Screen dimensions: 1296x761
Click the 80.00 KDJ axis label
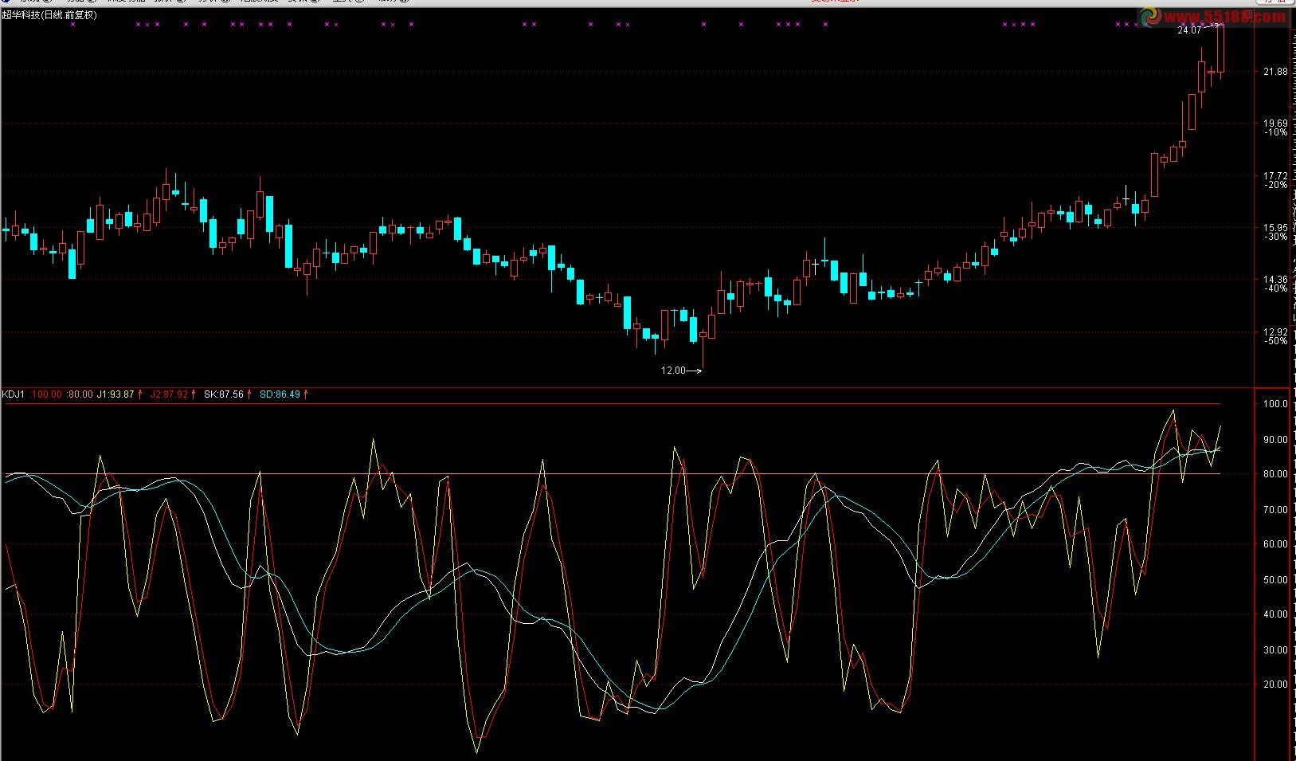tap(1275, 474)
